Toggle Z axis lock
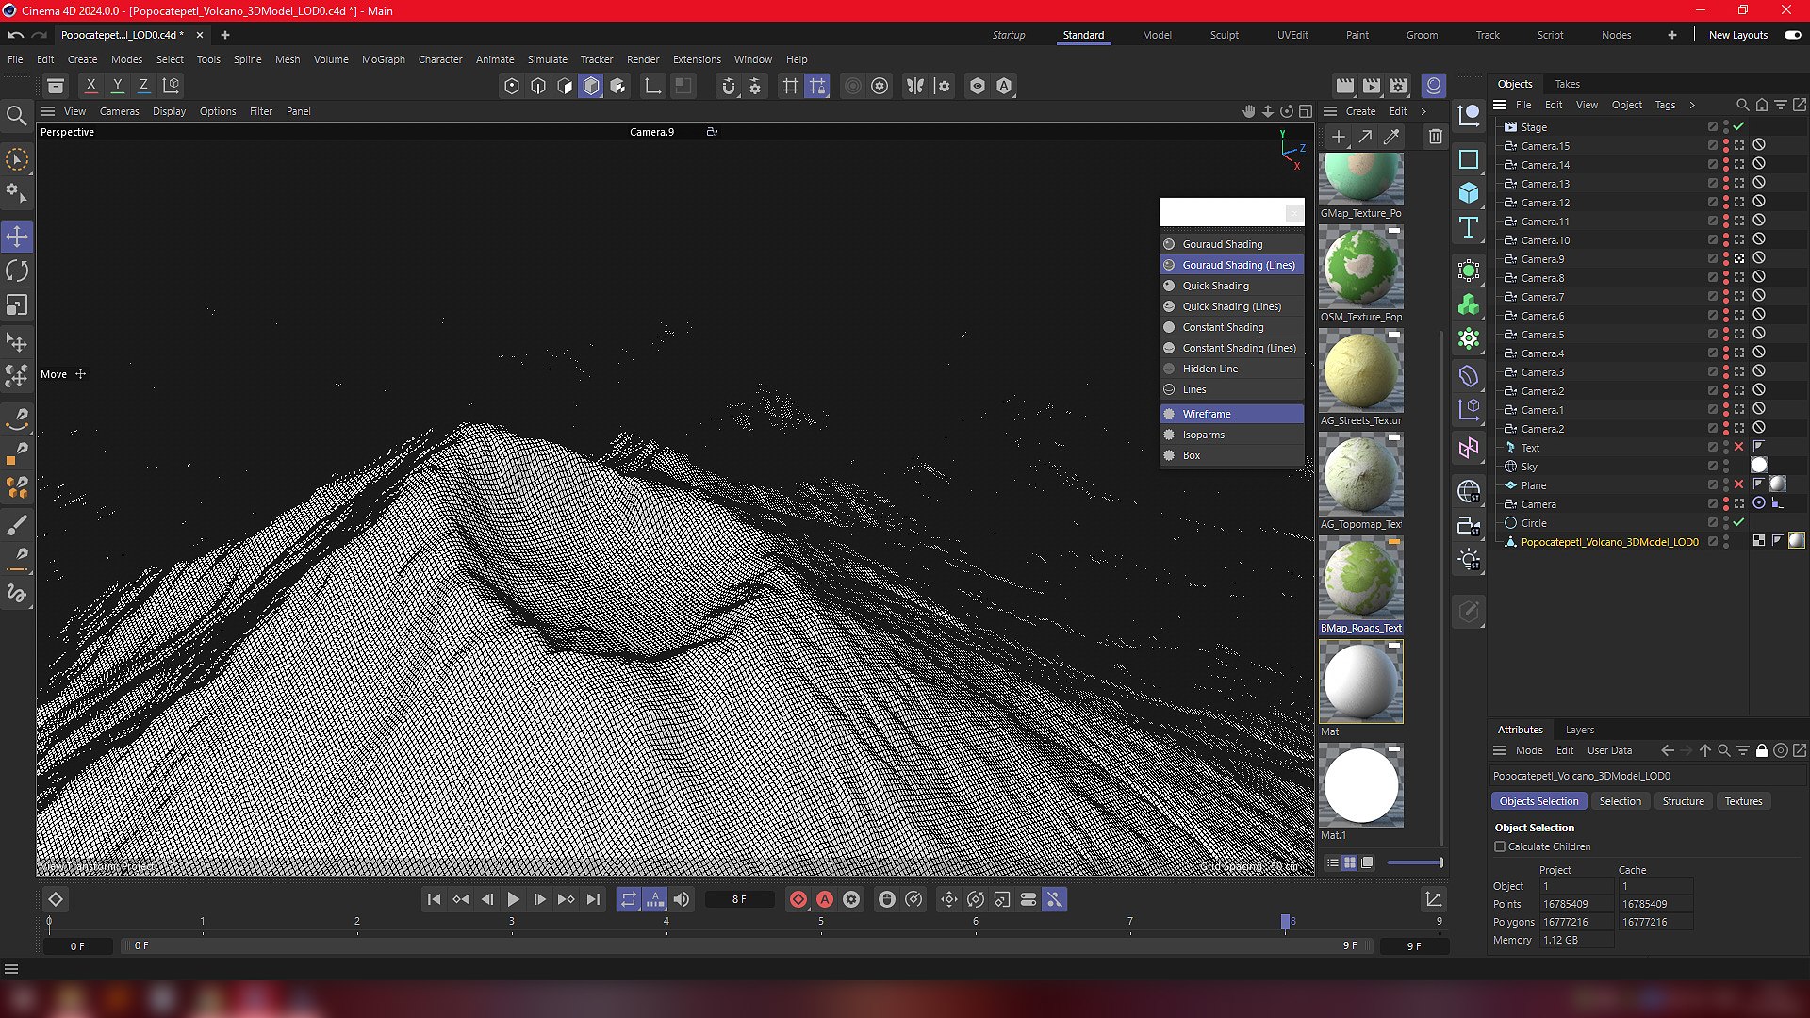The image size is (1810, 1018). (x=144, y=86)
